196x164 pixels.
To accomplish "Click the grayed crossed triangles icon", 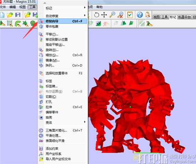I will pos(142,23).
